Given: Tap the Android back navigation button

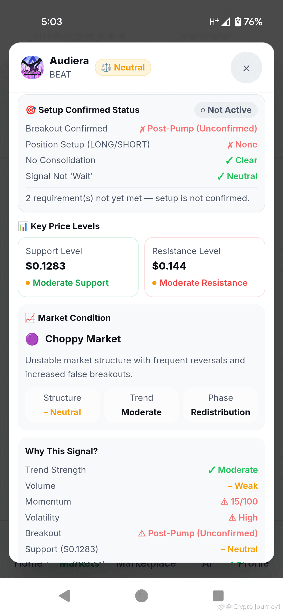Looking at the screenshot, I should (65, 596).
